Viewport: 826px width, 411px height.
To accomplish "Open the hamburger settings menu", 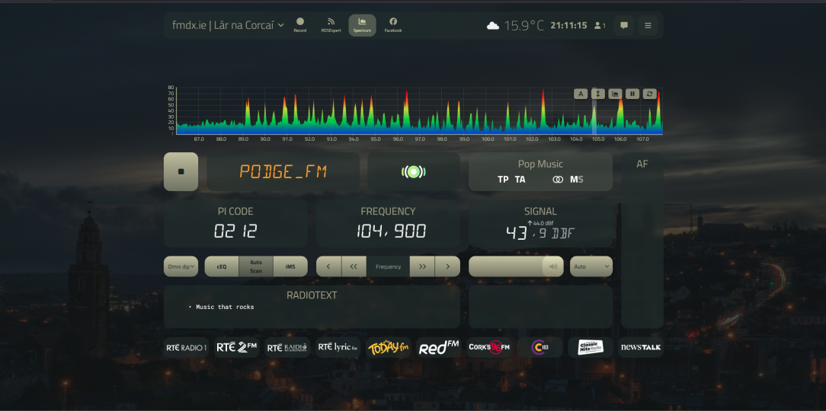I will click(648, 25).
